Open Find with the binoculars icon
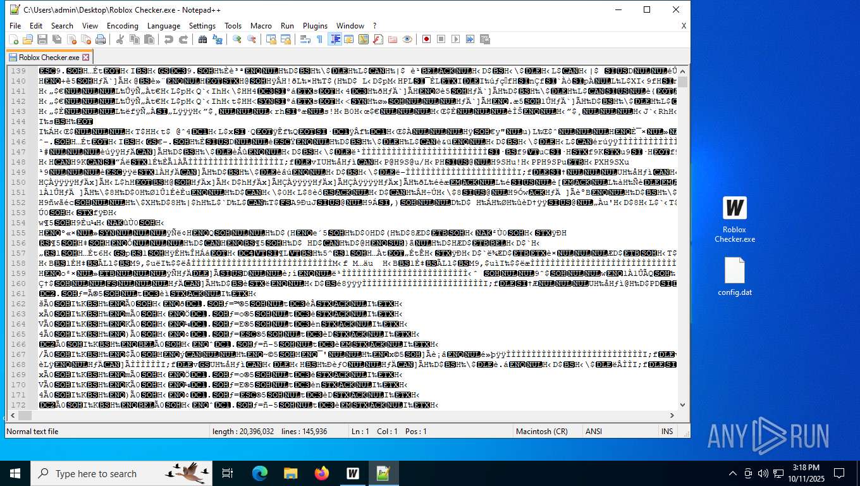Image resolution: width=860 pixels, height=486 pixels. click(203, 39)
